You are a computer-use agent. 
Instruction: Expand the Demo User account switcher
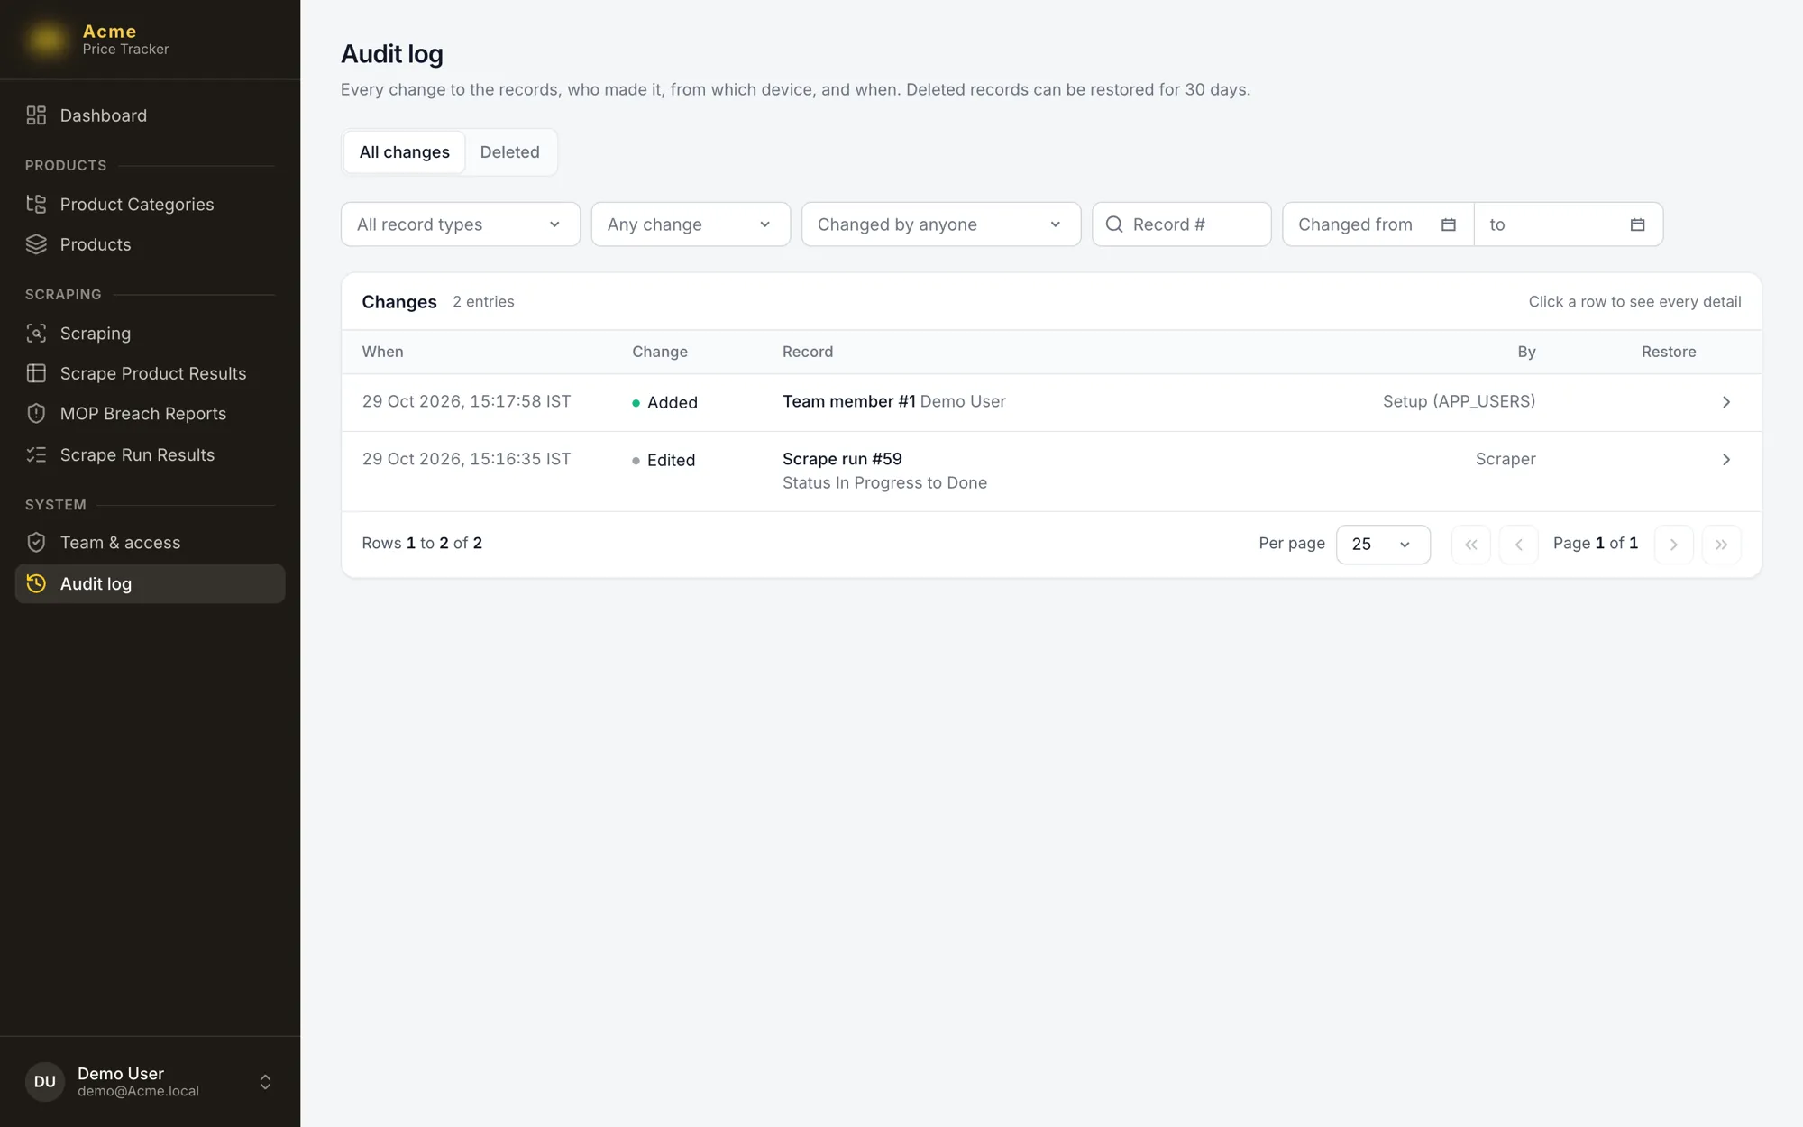pos(265,1082)
